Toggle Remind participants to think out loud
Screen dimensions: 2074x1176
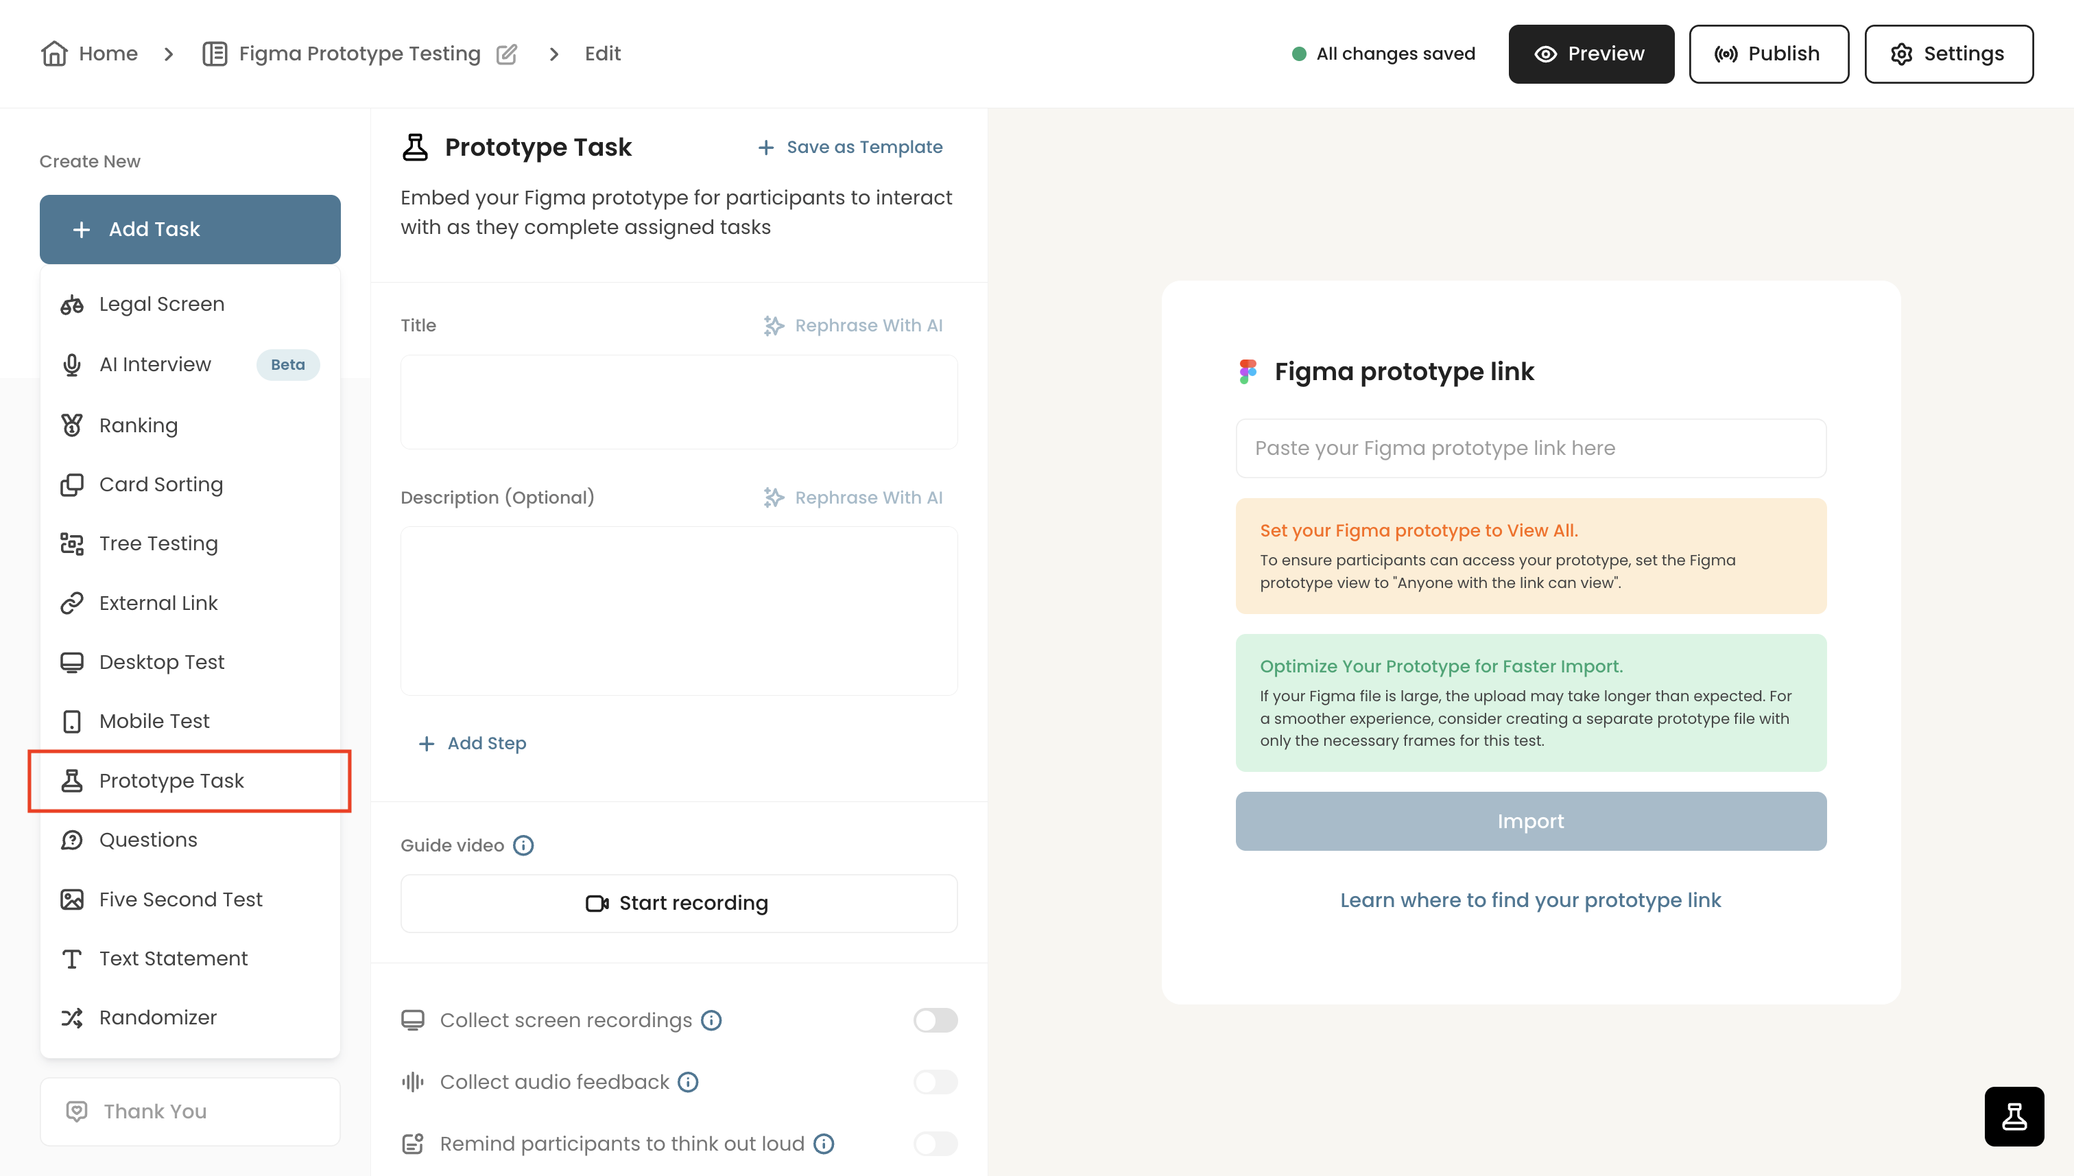[935, 1144]
